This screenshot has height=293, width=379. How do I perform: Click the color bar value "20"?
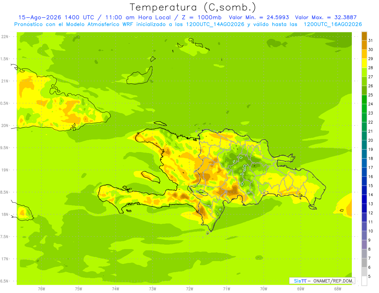click(370, 140)
